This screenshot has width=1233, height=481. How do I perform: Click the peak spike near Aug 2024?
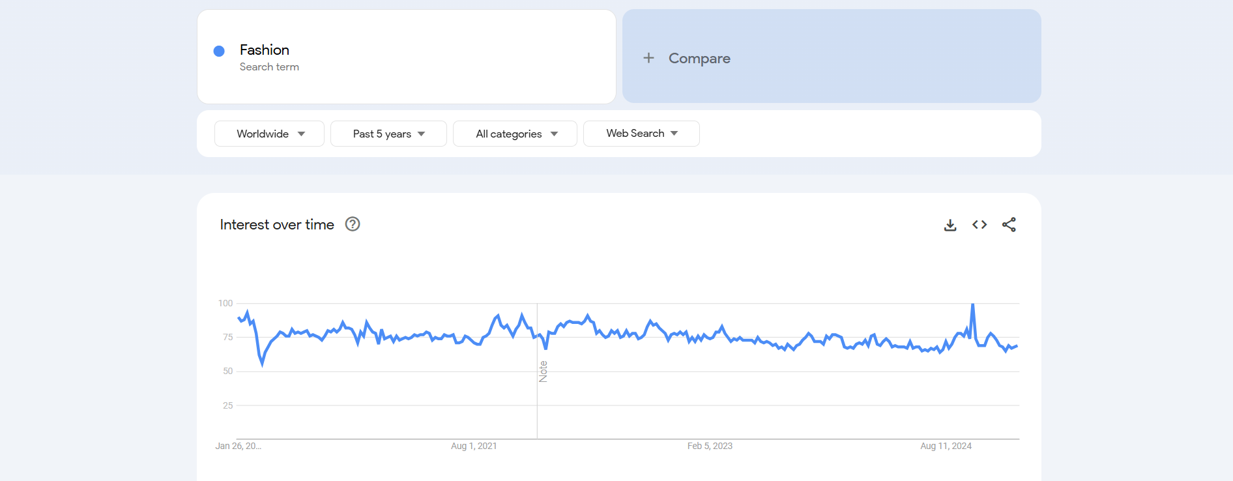click(x=972, y=304)
